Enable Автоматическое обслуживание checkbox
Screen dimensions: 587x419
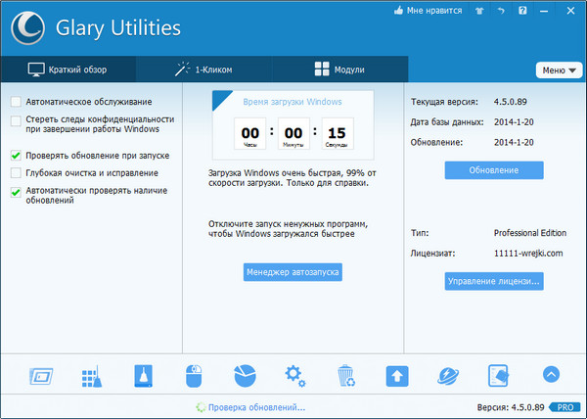(16, 102)
